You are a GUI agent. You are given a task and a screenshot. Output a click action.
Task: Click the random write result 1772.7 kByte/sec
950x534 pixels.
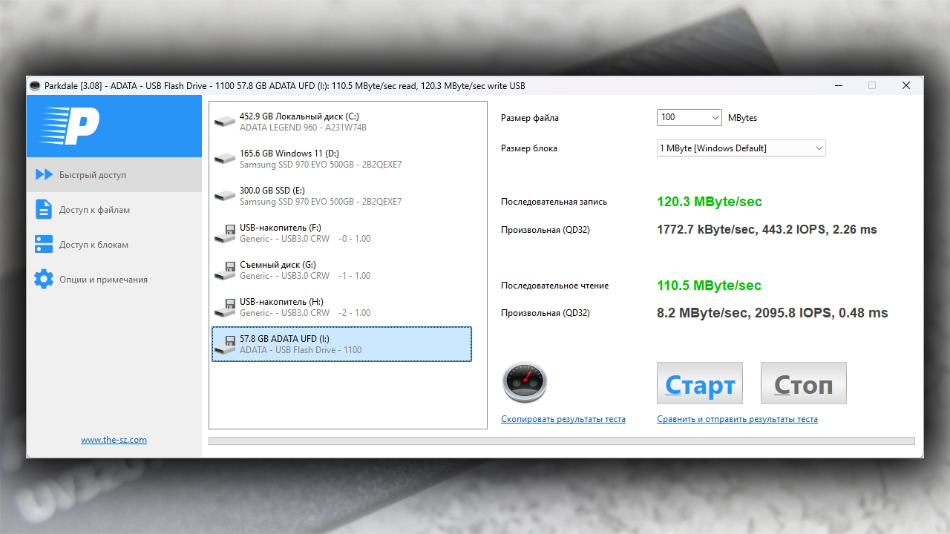[x=767, y=230]
